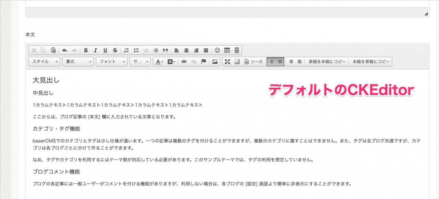Switch to ソース source view

pos(254,62)
